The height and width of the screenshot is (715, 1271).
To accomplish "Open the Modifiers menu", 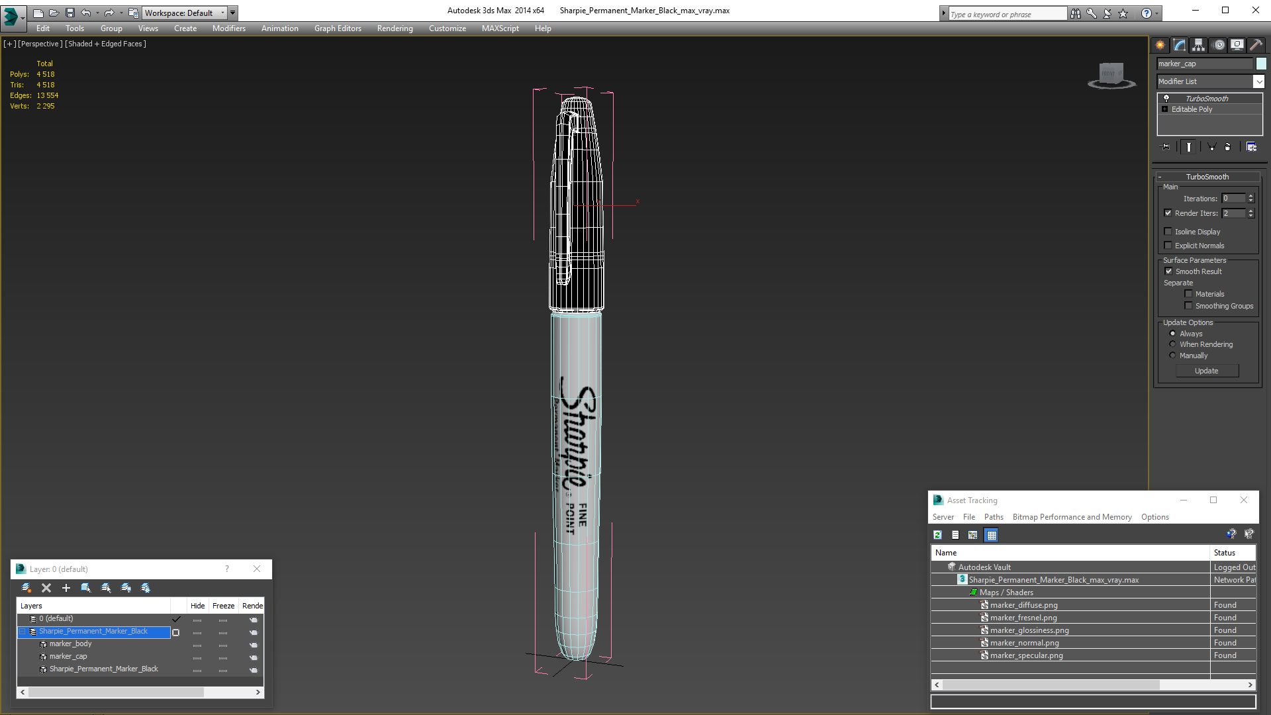I will click(x=229, y=28).
